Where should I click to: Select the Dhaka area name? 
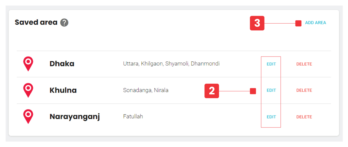[x=62, y=64]
